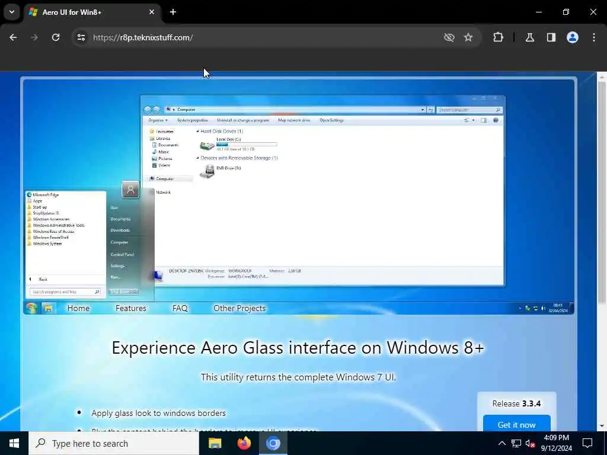Reload the current page
Viewport: 607px width, 455px height.
[56, 37]
